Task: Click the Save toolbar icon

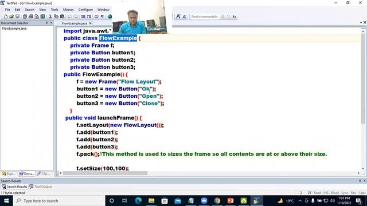Action: pyautogui.click(x=17, y=17)
